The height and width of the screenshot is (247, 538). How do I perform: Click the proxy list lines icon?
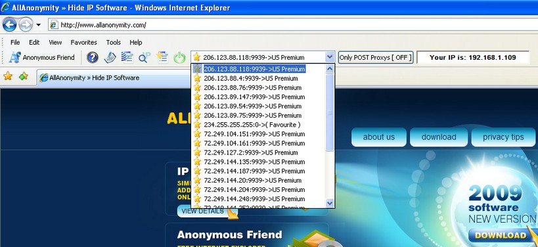coord(127,57)
